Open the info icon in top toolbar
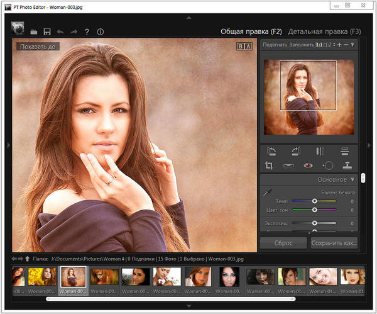This screenshot has width=377, height=314. click(100, 31)
